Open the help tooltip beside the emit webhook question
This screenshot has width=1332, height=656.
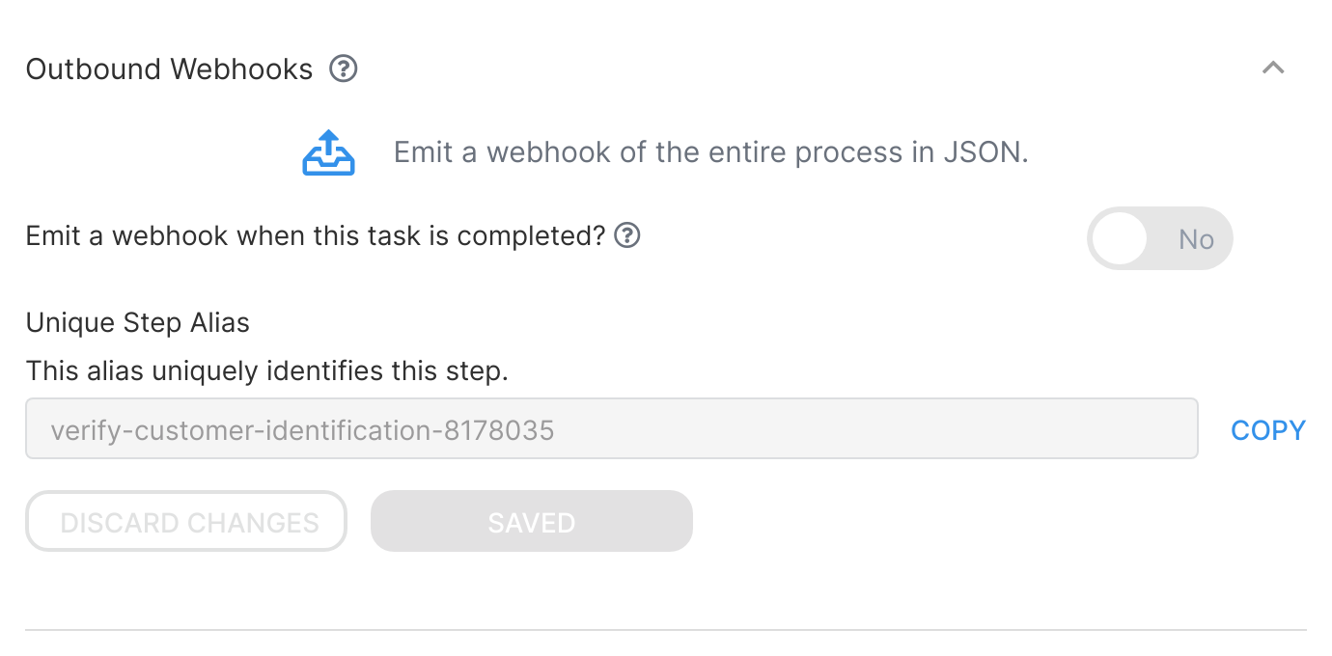[627, 235]
